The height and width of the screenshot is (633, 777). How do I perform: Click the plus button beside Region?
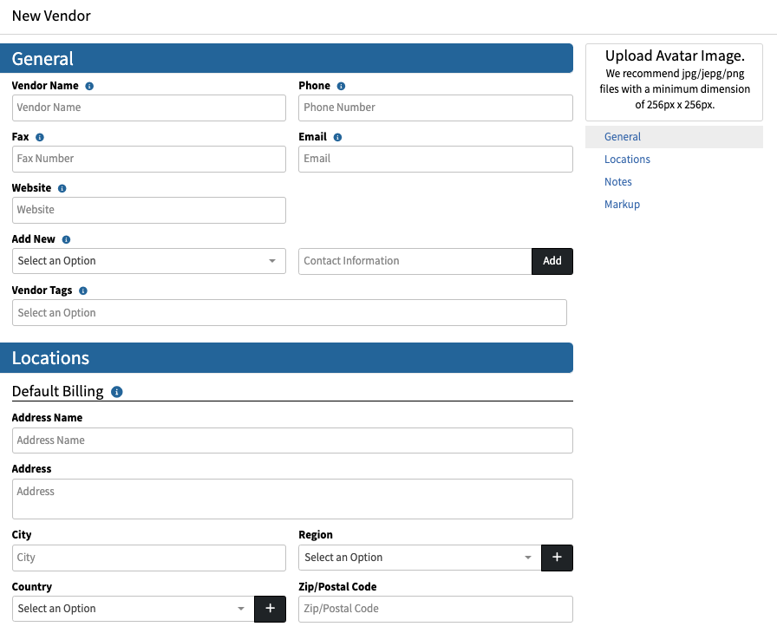click(557, 558)
